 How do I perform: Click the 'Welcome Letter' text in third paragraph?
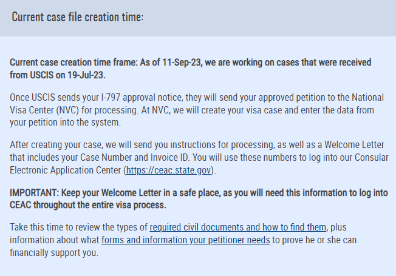[354, 145]
